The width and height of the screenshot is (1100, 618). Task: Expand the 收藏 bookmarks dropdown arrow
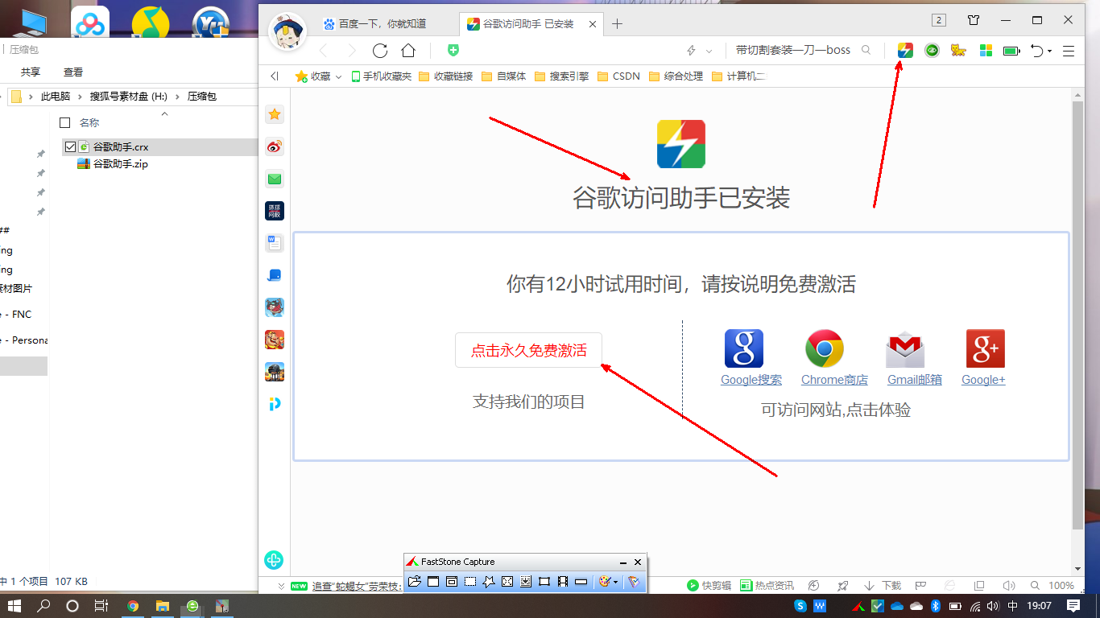[338, 76]
